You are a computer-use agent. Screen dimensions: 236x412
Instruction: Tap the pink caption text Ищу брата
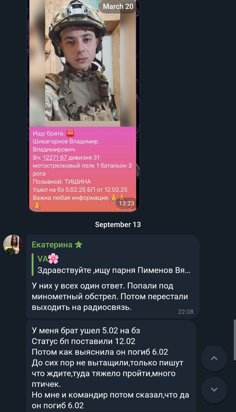click(x=48, y=133)
